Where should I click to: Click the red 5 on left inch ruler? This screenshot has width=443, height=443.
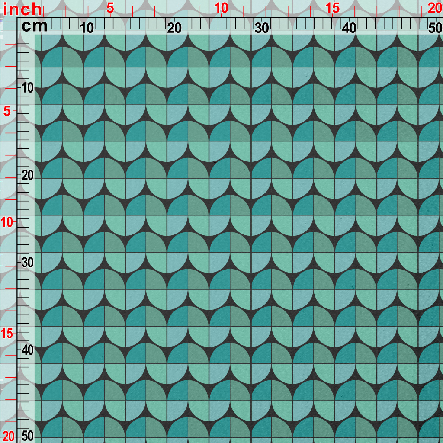coord(7,111)
